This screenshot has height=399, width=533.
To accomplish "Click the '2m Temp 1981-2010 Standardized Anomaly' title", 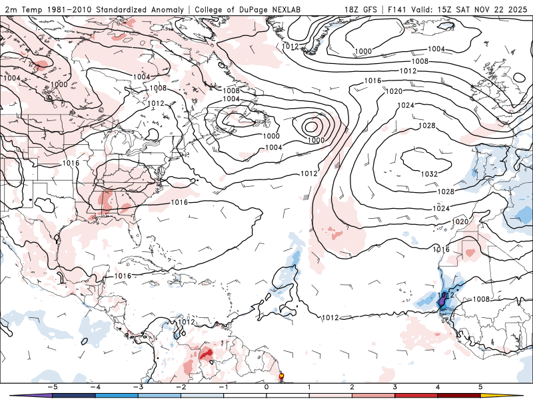I will [95, 9].
